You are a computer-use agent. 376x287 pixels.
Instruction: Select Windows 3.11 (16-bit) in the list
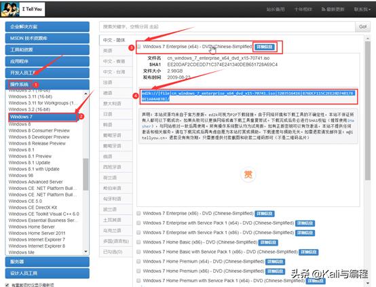(31, 96)
